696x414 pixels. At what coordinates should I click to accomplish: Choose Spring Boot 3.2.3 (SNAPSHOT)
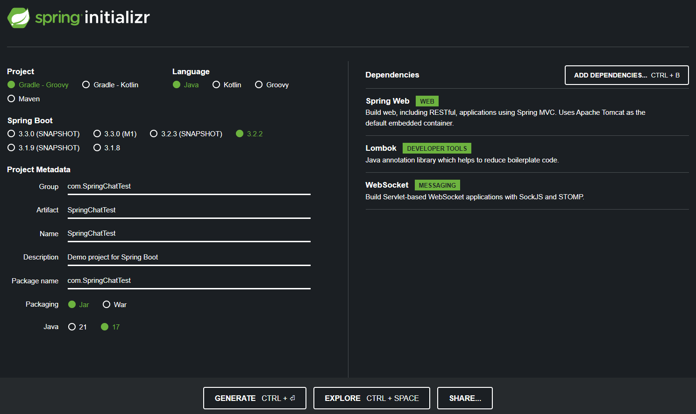pos(186,134)
